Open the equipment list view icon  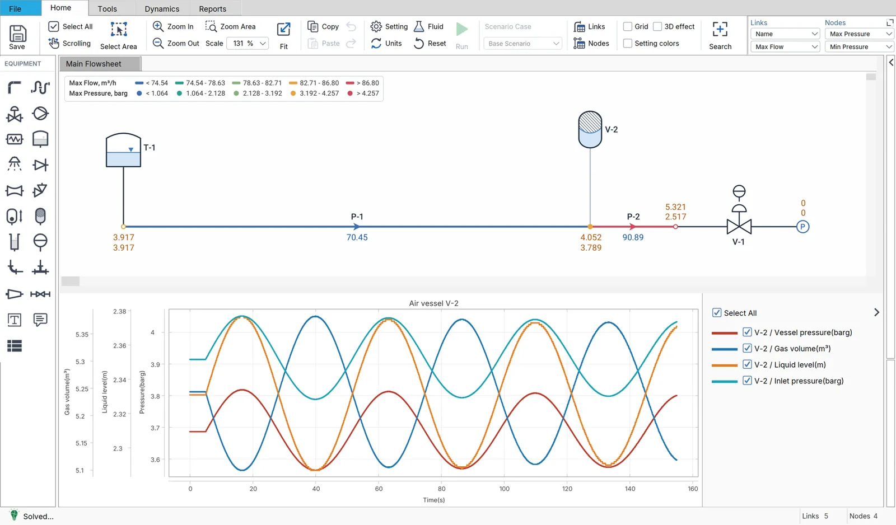click(x=15, y=346)
